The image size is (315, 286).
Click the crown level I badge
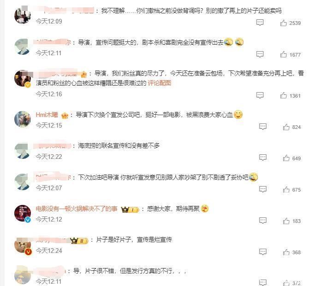click(x=130, y=210)
